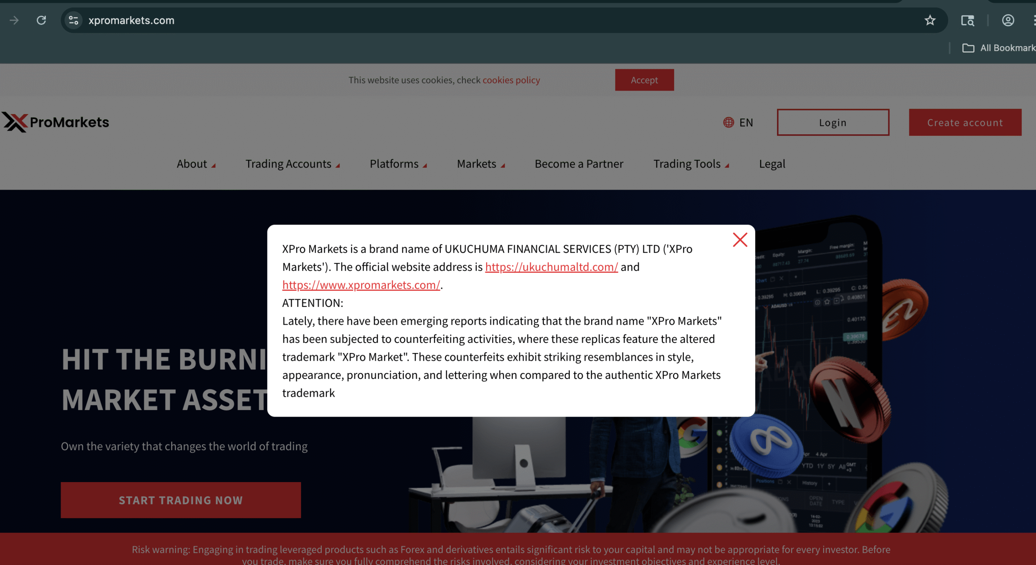The height and width of the screenshot is (565, 1036).
Task: Open the EN language selector globe
Action: click(x=738, y=123)
